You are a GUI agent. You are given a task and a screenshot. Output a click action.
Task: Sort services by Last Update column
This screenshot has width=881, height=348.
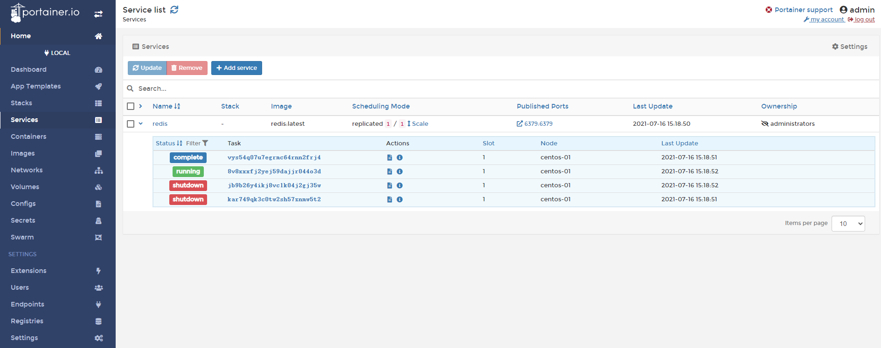point(652,106)
